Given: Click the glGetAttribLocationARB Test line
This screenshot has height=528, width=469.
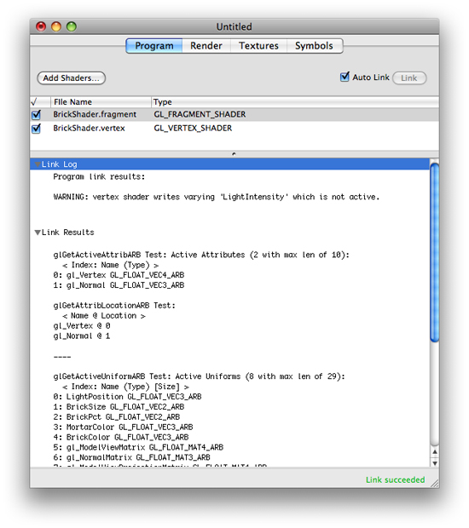Looking at the screenshot, I should pos(114,306).
